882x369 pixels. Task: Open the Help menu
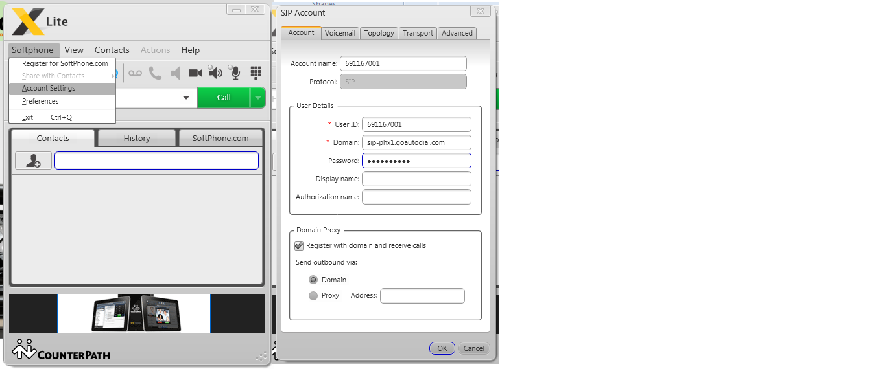[x=191, y=50]
